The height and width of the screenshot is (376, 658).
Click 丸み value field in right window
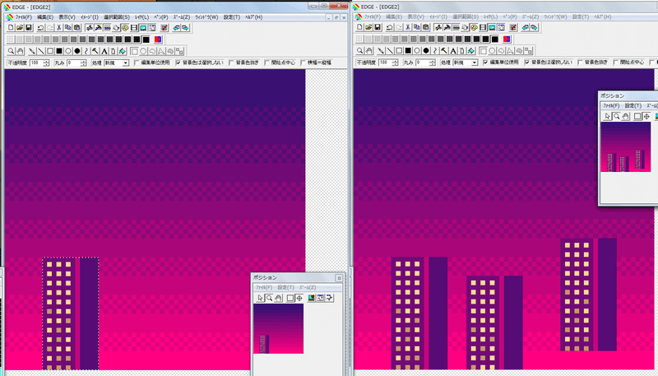[x=422, y=63]
